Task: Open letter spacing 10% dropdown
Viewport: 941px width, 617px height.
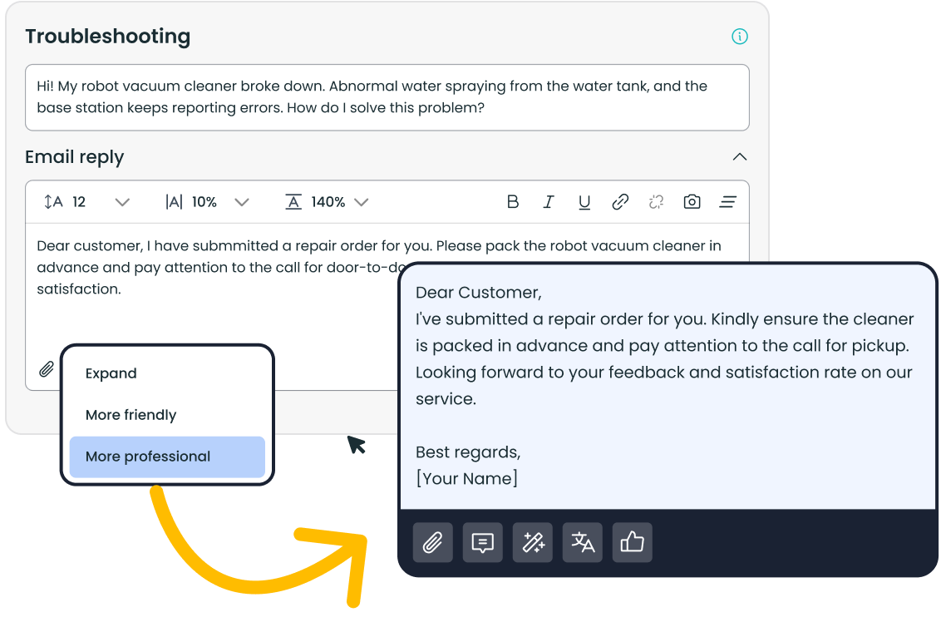Action: tap(241, 202)
